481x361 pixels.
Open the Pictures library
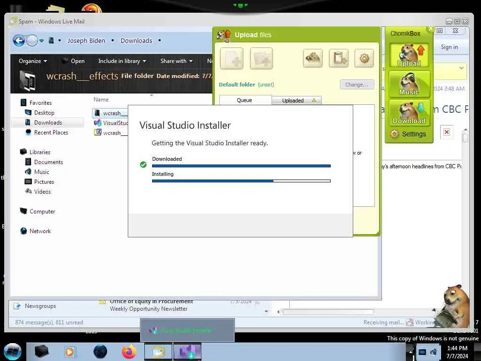coord(39,182)
